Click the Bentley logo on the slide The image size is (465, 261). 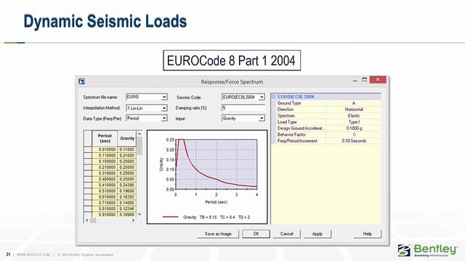428,250
